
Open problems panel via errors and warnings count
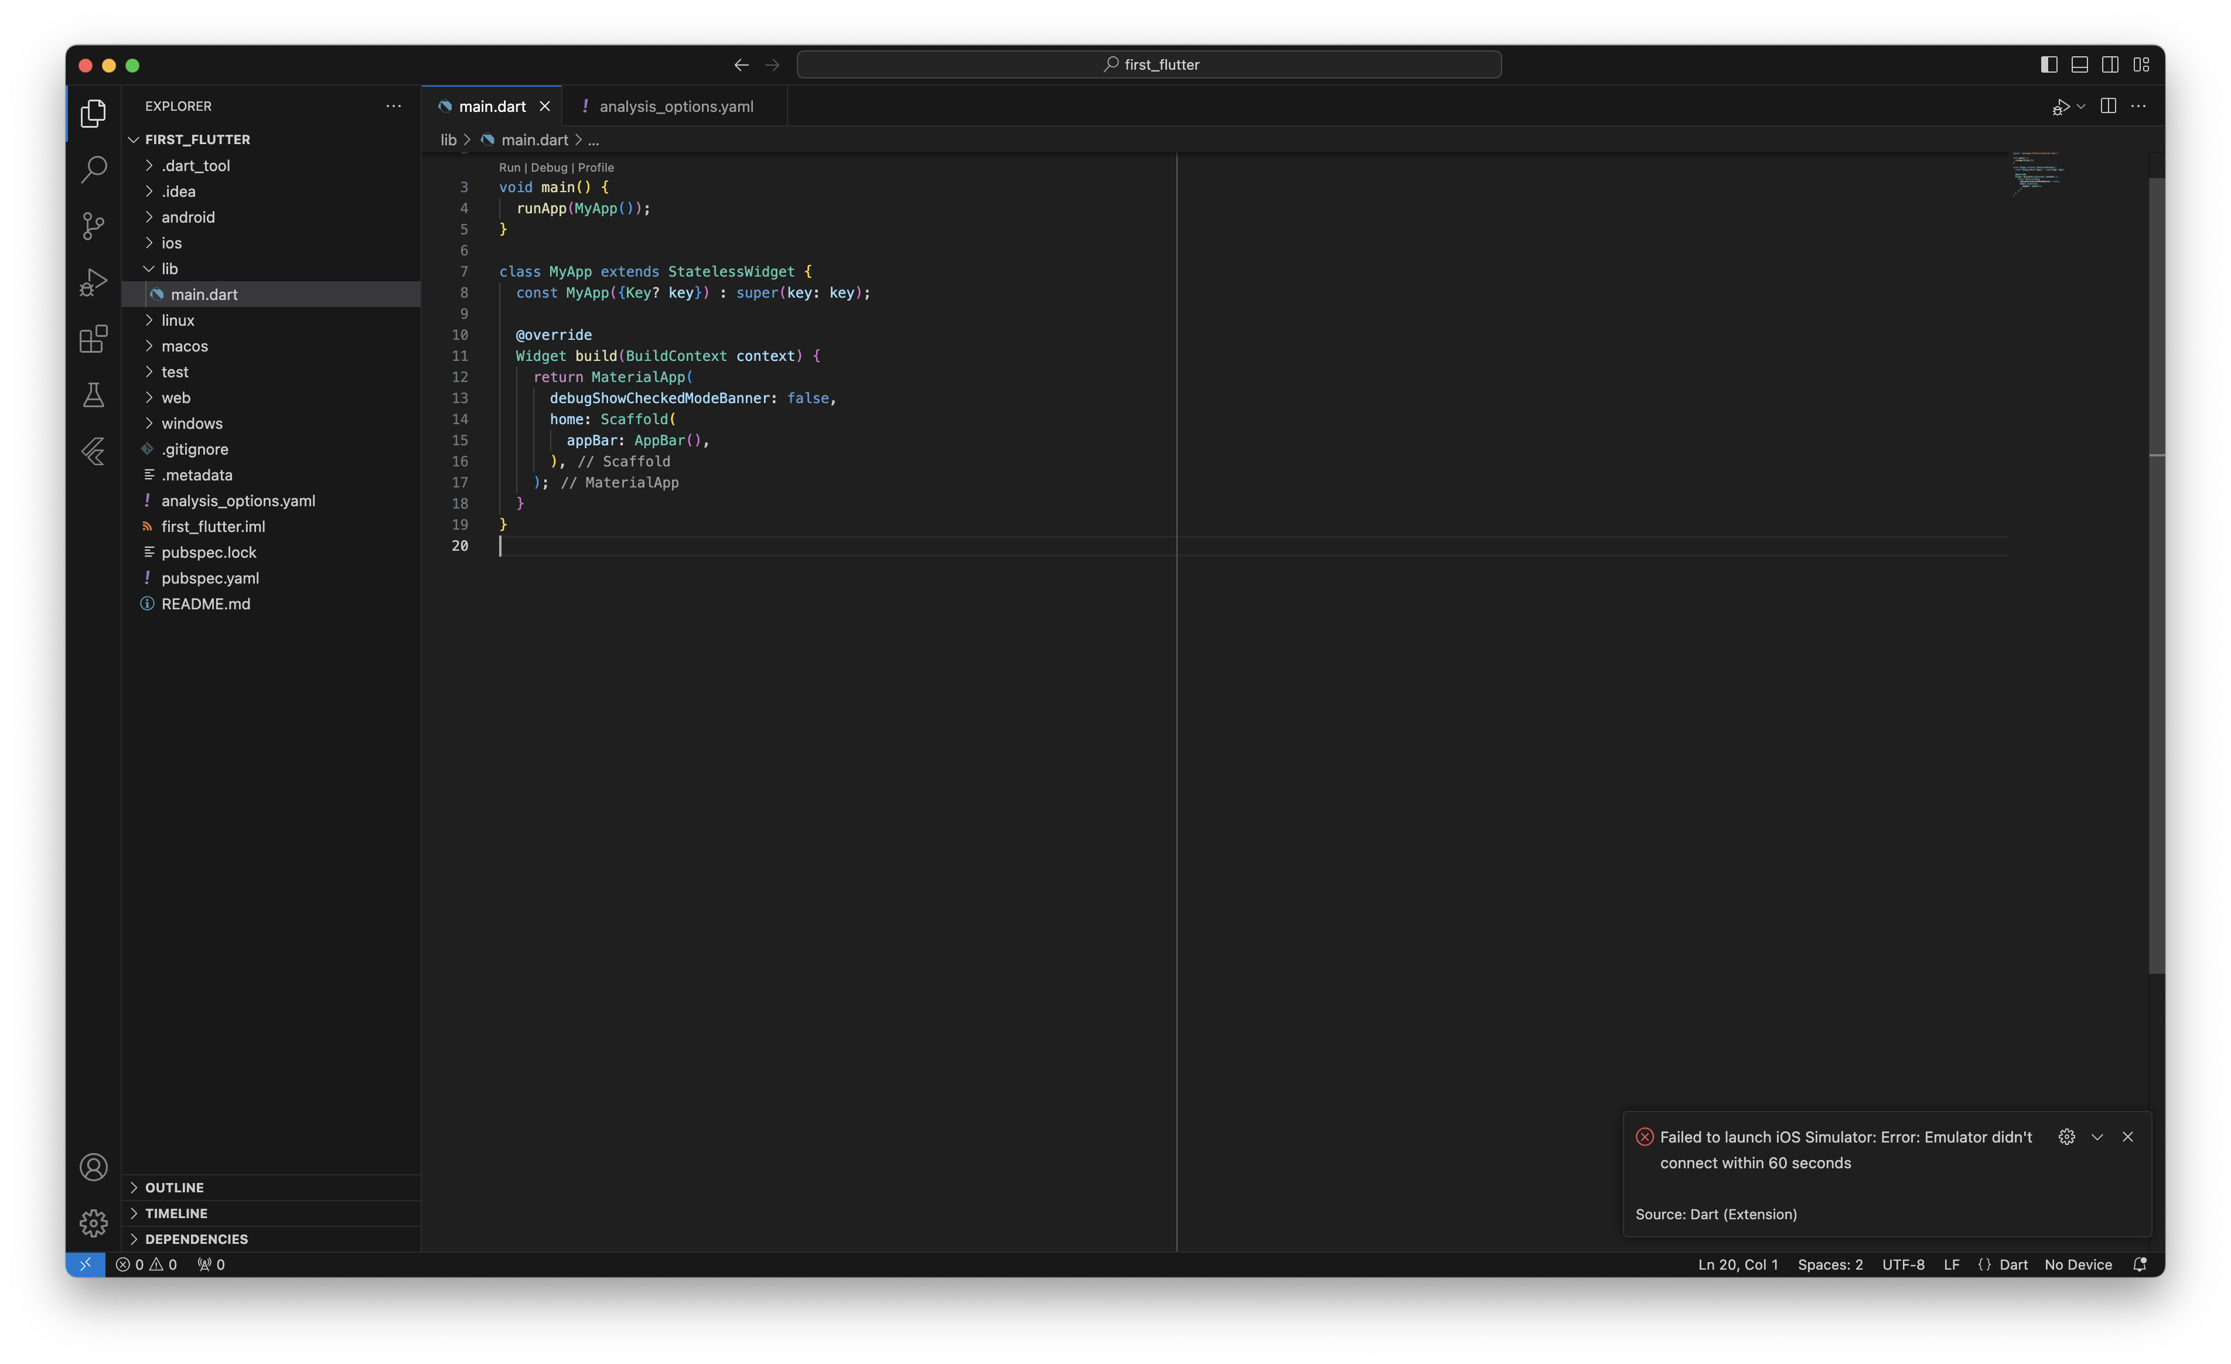tap(146, 1264)
